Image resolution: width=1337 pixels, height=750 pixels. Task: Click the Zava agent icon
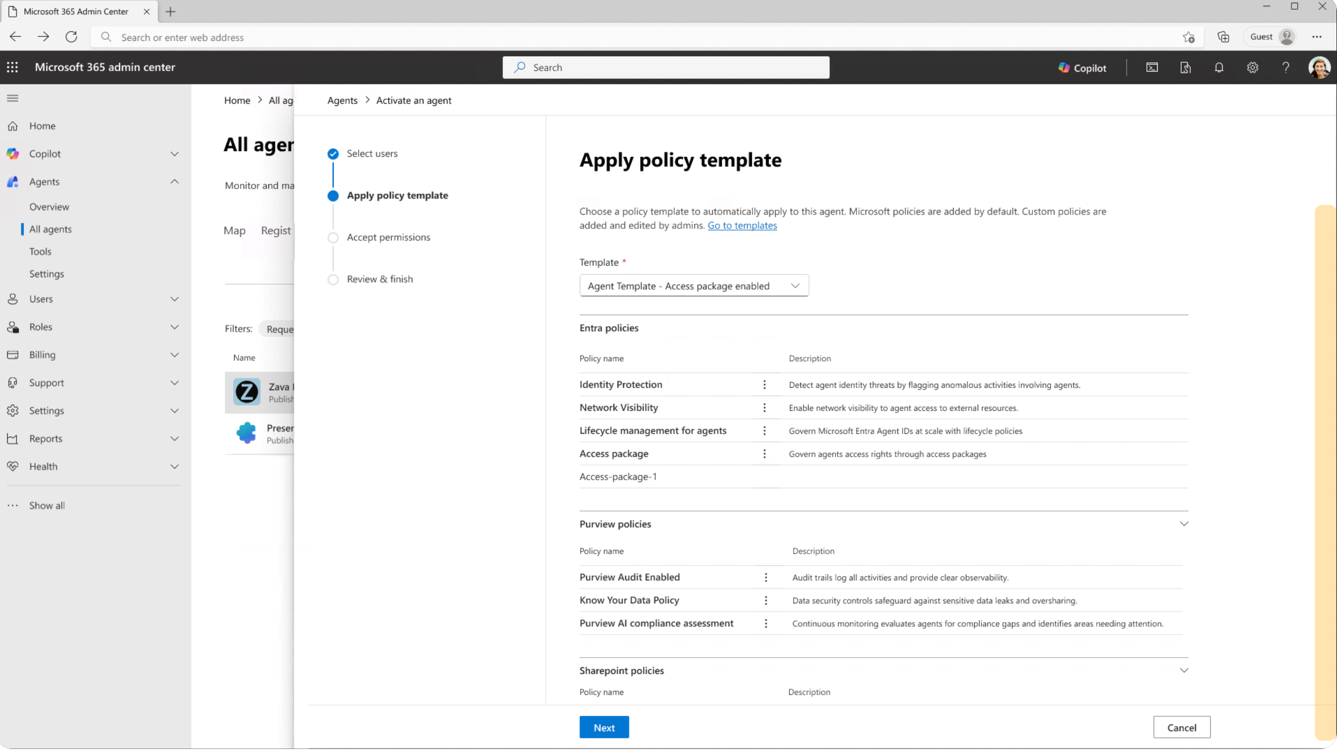246,391
